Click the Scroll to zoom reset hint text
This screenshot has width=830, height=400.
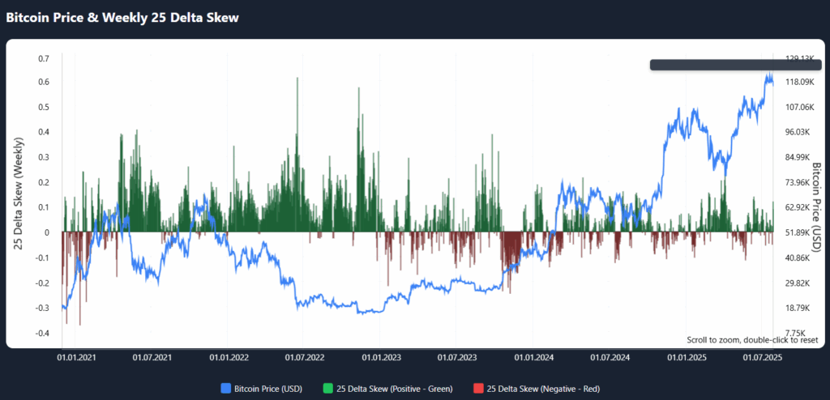point(752,340)
